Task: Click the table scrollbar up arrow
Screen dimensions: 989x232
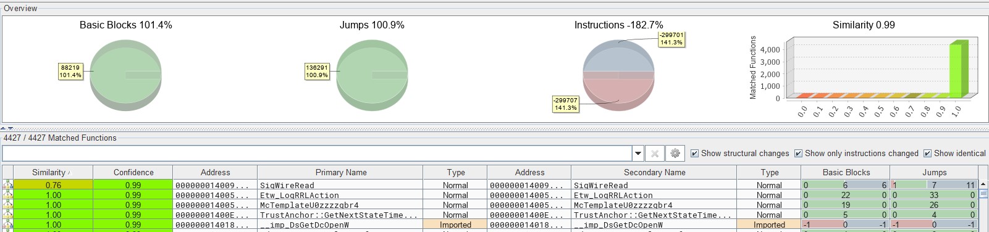Action: (983, 184)
